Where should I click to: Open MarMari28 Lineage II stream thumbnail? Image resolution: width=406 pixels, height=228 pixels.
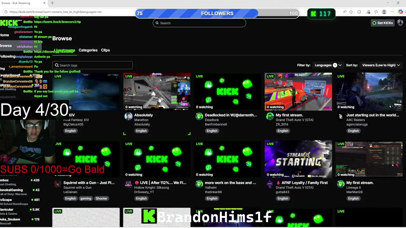click(369, 159)
